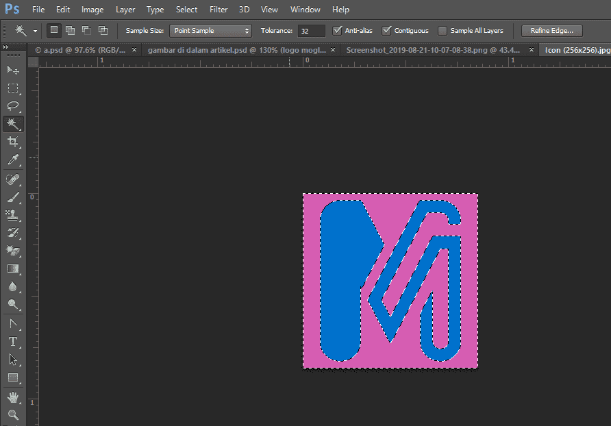
Task: Open the Layer menu
Action: pyautogui.click(x=125, y=10)
